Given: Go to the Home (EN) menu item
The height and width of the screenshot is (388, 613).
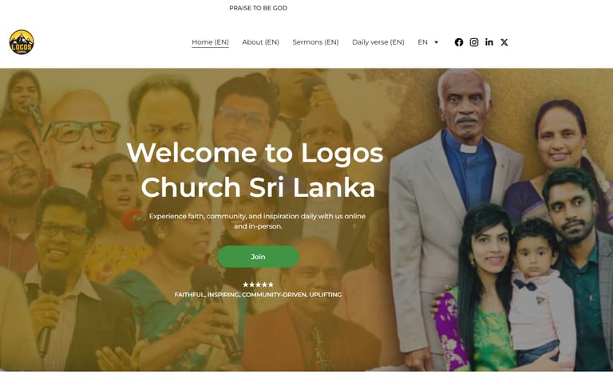Looking at the screenshot, I should (211, 42).
